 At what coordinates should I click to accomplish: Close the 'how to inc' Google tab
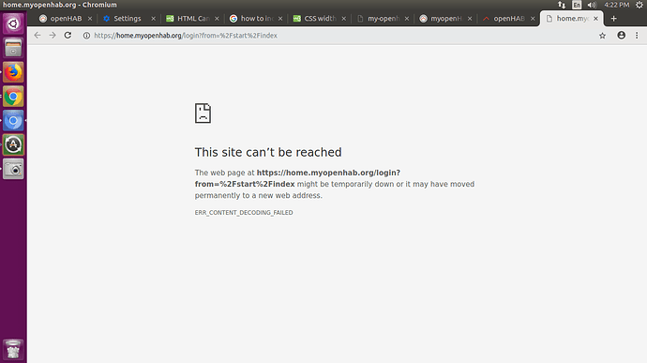(280, 19)
